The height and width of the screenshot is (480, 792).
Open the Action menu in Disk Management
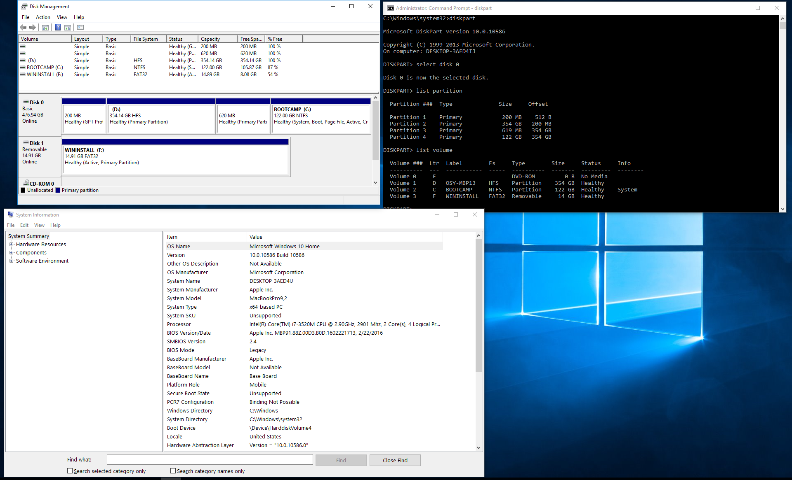coord(43,17)
